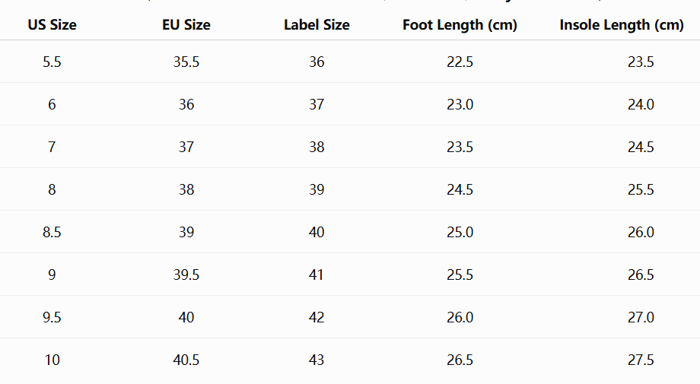Click the Label Size column header
This screenshot has height=384, width=700.
tap(317, 25)
